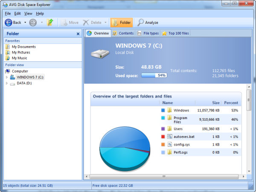Open the Help menu
This screenshot has height=192, width=256.
tap(40, 14)
